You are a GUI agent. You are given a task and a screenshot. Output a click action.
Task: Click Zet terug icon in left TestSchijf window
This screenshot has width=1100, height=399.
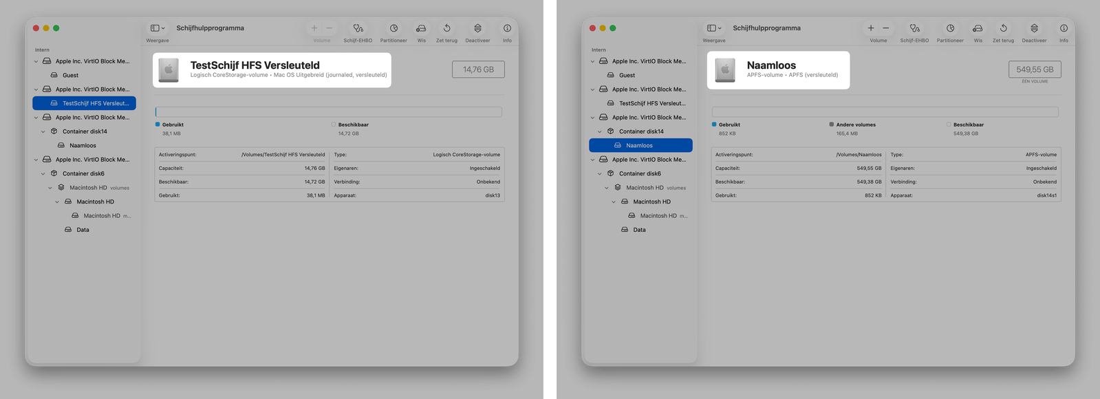click(x=446, y=28)
